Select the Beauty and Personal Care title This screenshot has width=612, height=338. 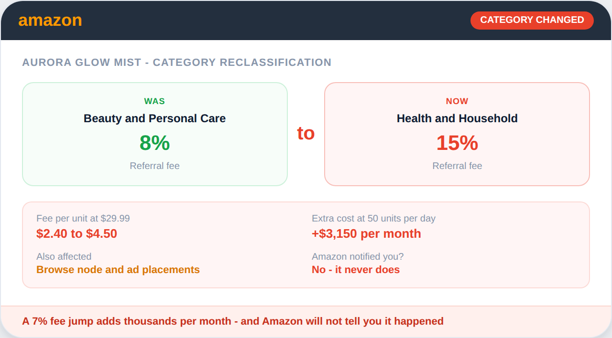pyautogui.click(x=154, y=118)
